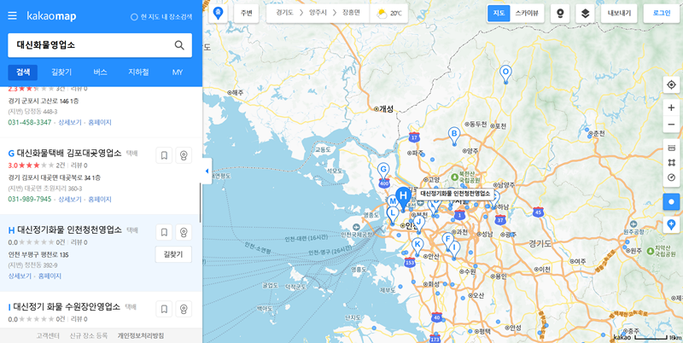Click the results list scrollbar
The height and width of the screenshot is (343, 683).
pyautogui.click(x=201, y=202)
